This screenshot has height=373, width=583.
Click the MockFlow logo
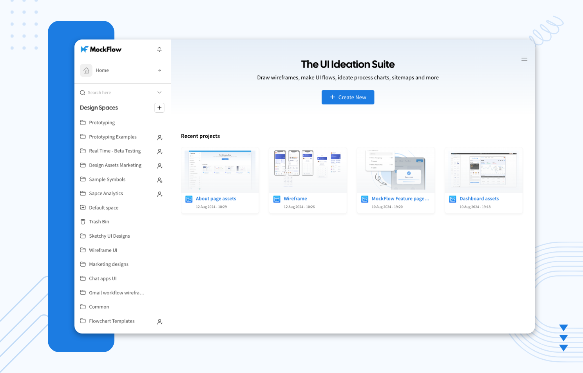[101, 49]
